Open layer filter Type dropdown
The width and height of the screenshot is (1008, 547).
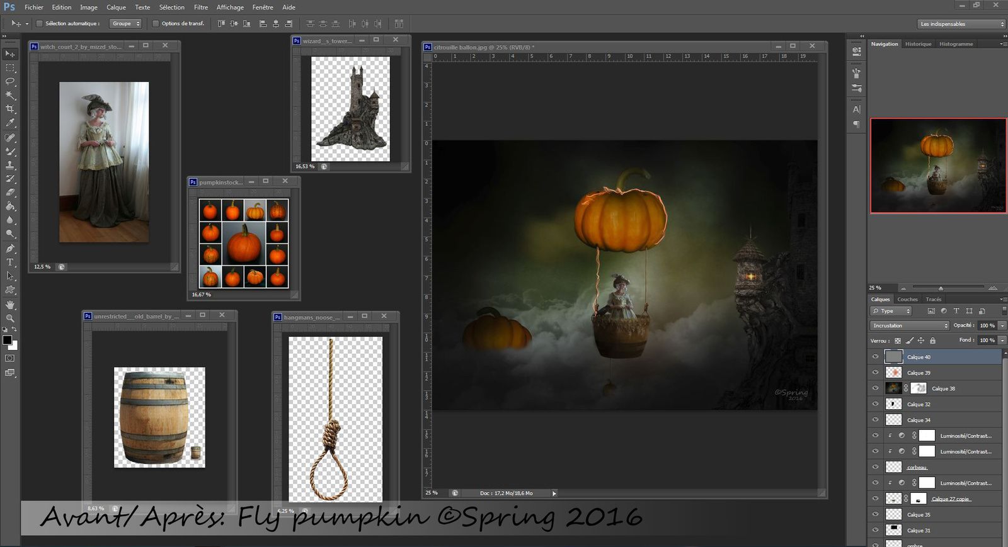point(891,311)
